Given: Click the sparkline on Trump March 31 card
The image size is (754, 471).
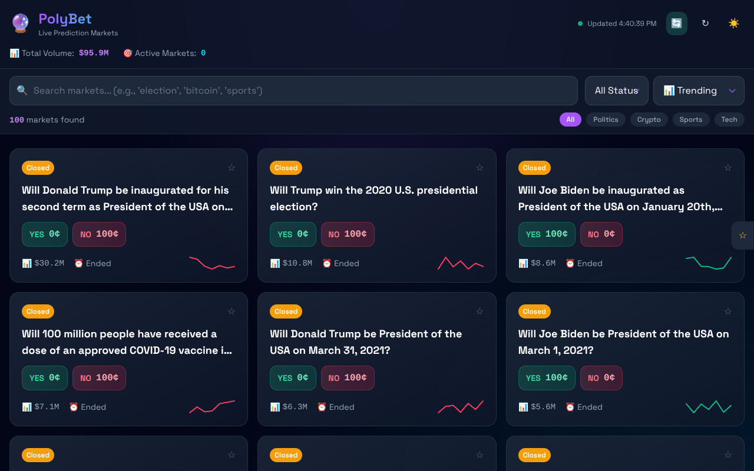Looking at the screenshot, I should click(x=461, y=406).
